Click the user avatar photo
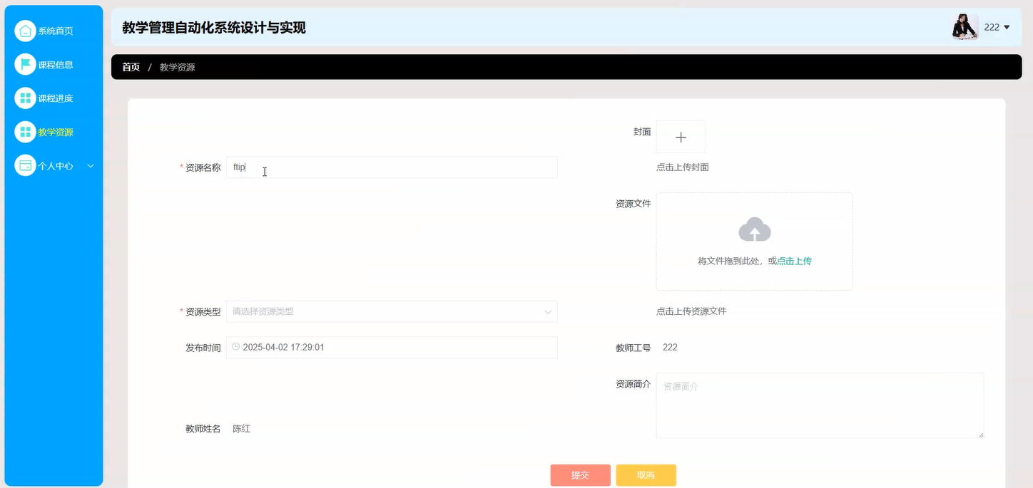The image size is (1033, 488). click(965, 26)
